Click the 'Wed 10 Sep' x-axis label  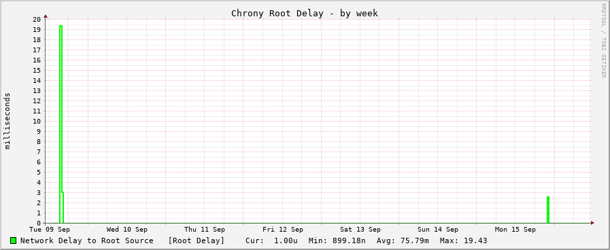(126, 230)
